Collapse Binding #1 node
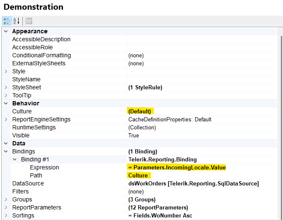The height and width of the screenshot is (220, 283). 15,159
